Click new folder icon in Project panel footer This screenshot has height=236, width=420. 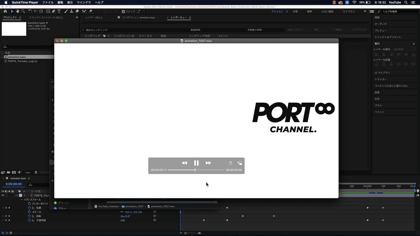[x=8, y=172]
